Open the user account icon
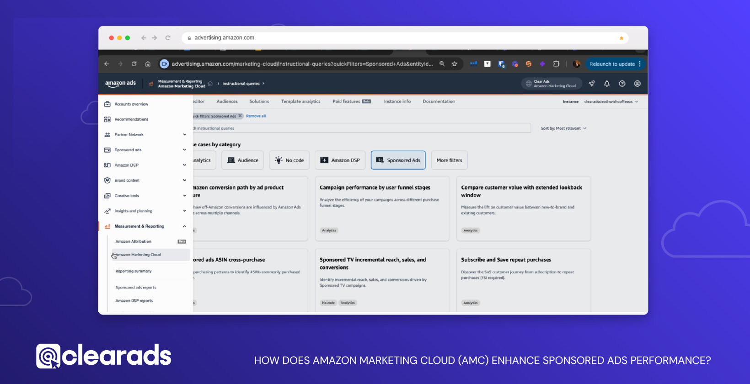 coord(637,84)
